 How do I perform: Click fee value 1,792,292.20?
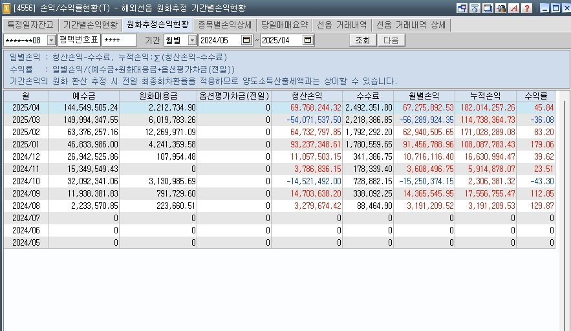tap(369, 132)
